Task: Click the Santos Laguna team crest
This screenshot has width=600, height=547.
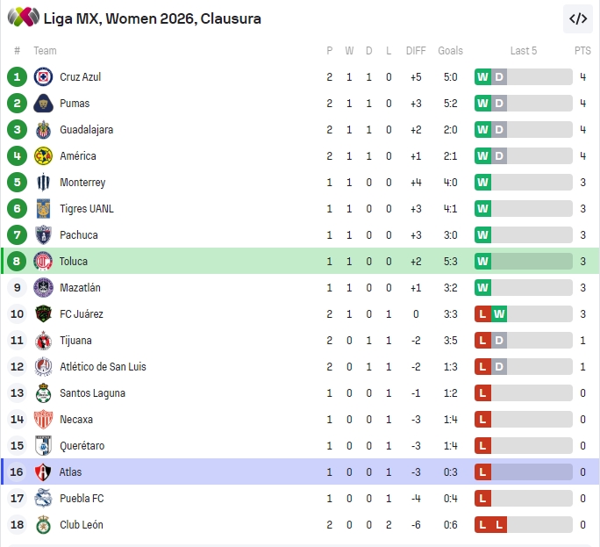Action: tap(43, 393)
